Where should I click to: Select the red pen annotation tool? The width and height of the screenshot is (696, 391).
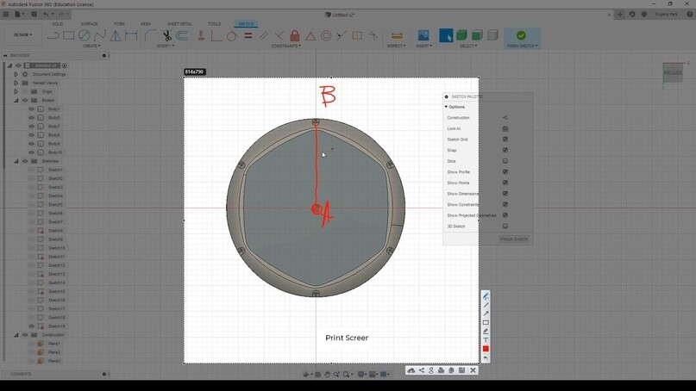[x=486, y=296]
